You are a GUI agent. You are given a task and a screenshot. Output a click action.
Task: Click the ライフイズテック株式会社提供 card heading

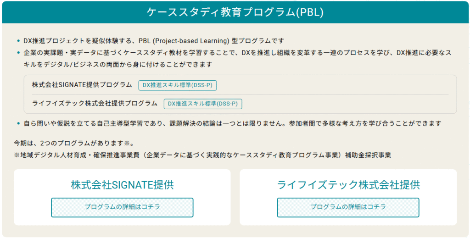coord(348,185)
